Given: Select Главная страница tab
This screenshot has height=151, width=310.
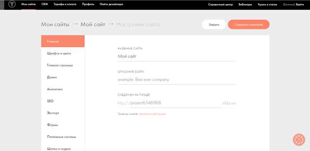Looking at the screenshot, I should tap(63, 65).
